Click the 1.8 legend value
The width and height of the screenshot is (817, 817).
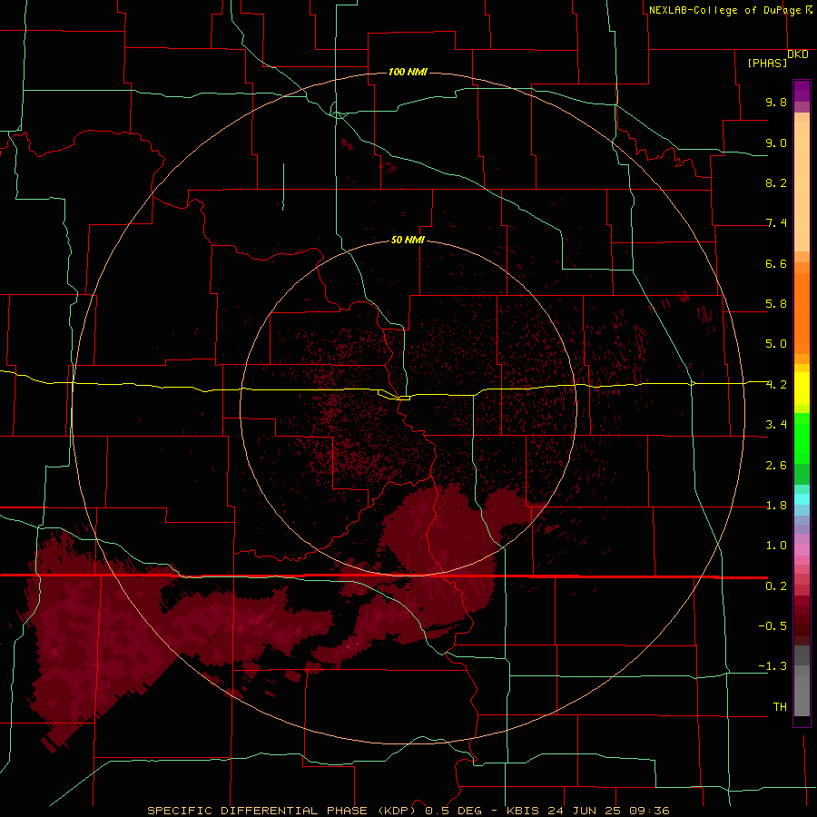pos(776,506)
